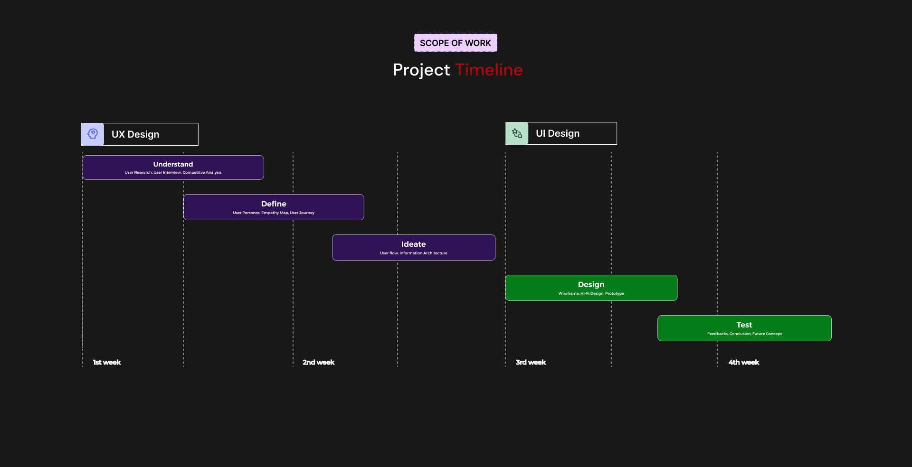This screenshot has width=912, height=467.
Task: Click the green Test phase block
Action: coord(744,328)
